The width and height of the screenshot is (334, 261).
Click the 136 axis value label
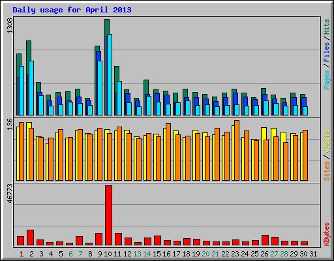click(10, 124)
